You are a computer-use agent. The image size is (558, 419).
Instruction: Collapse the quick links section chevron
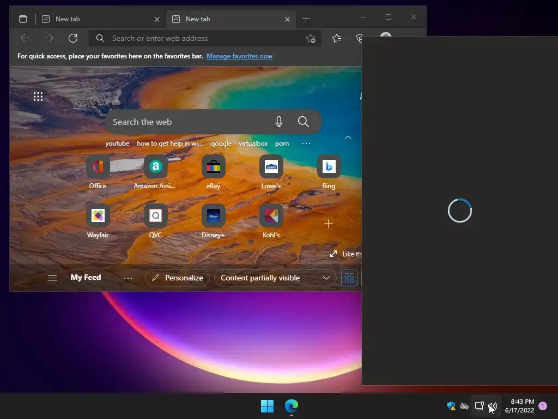tap(348, 137)
